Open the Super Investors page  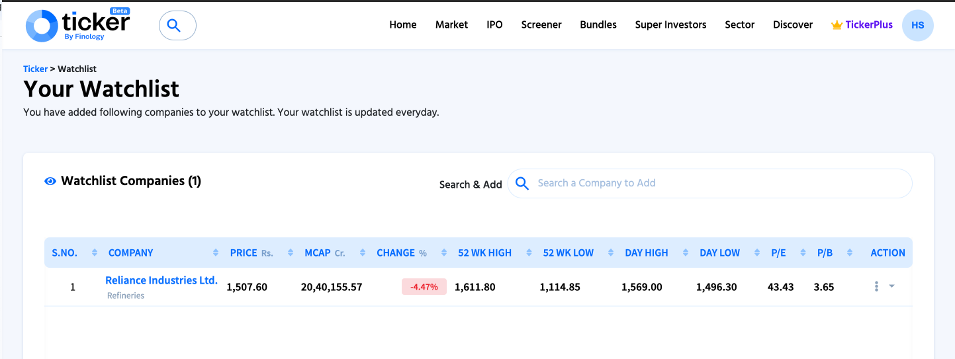(670, 25)
